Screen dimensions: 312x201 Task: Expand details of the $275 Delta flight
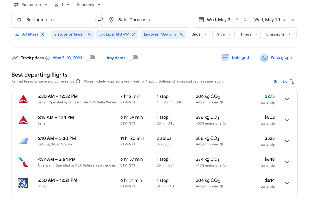coord(287,99)
